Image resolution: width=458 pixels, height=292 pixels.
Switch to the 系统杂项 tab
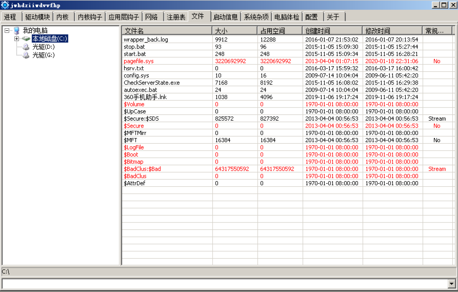pos(256,17)
